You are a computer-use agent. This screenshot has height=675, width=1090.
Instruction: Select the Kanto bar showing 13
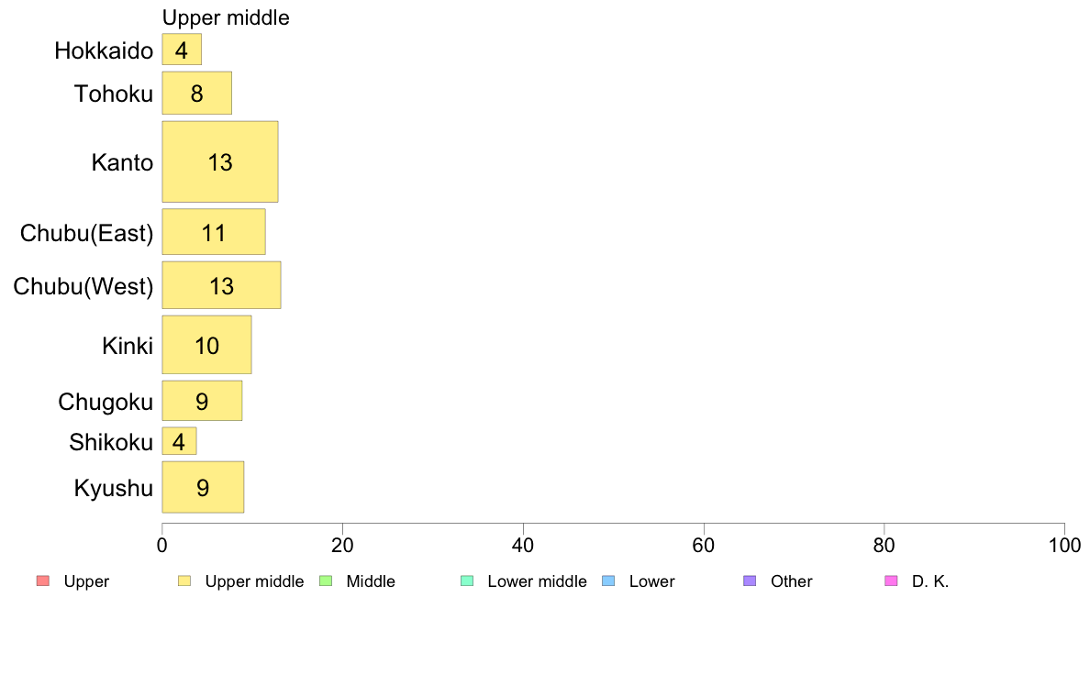[219, 162]
